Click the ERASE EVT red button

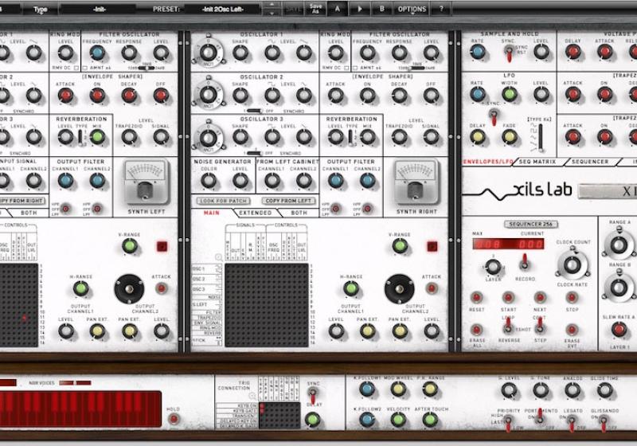tap(572, 329)
